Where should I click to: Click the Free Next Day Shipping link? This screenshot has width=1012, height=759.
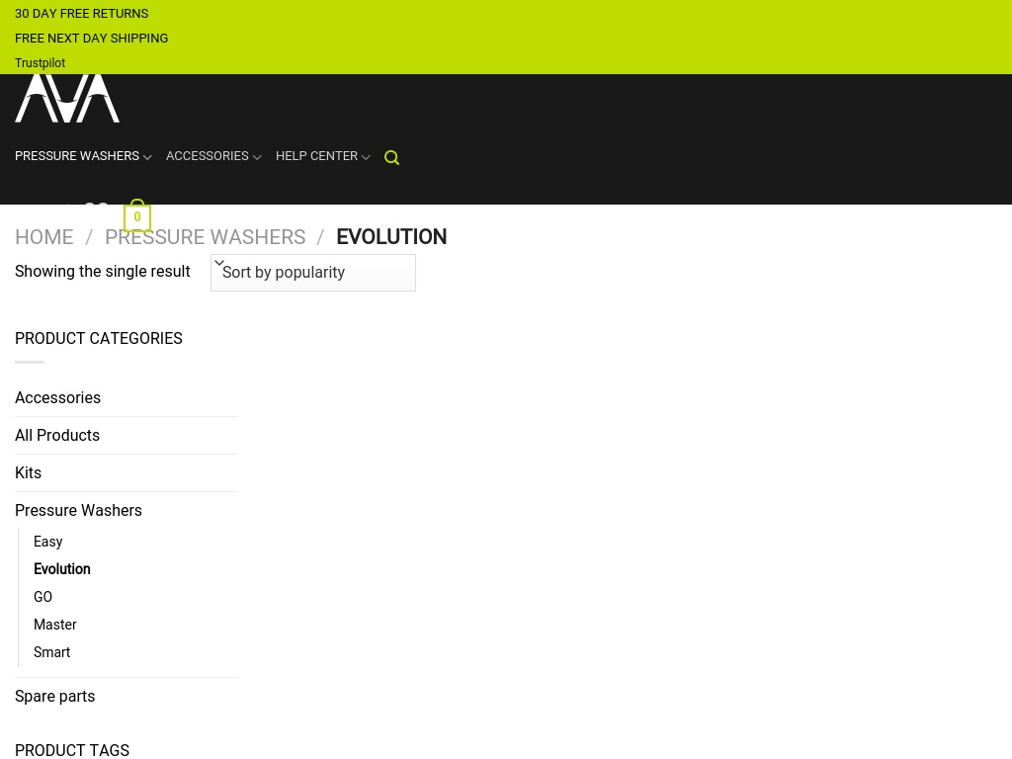pos(91,39)
